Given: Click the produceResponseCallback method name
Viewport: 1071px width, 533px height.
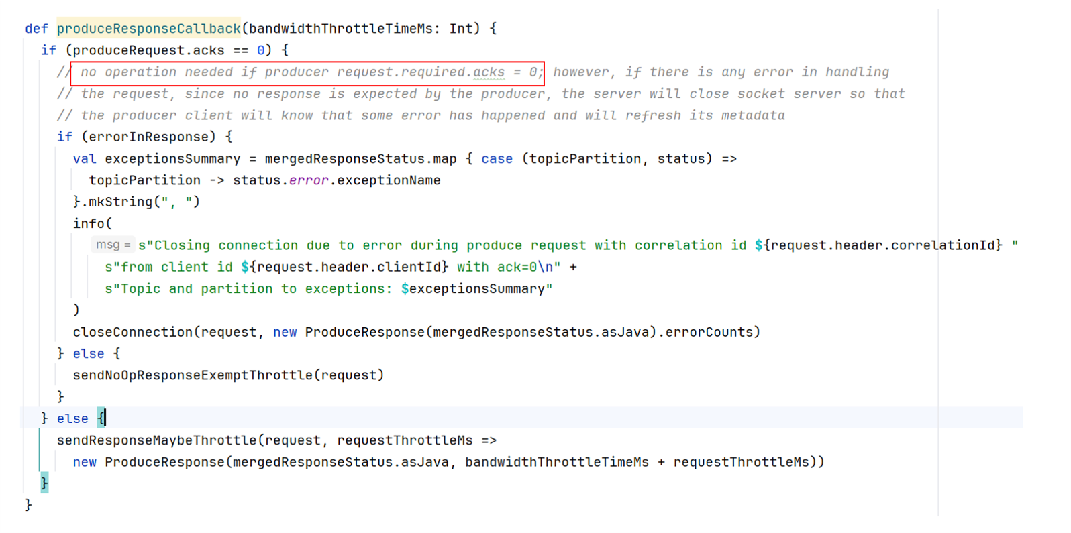Looking at the screenshot, I should 148,28.
